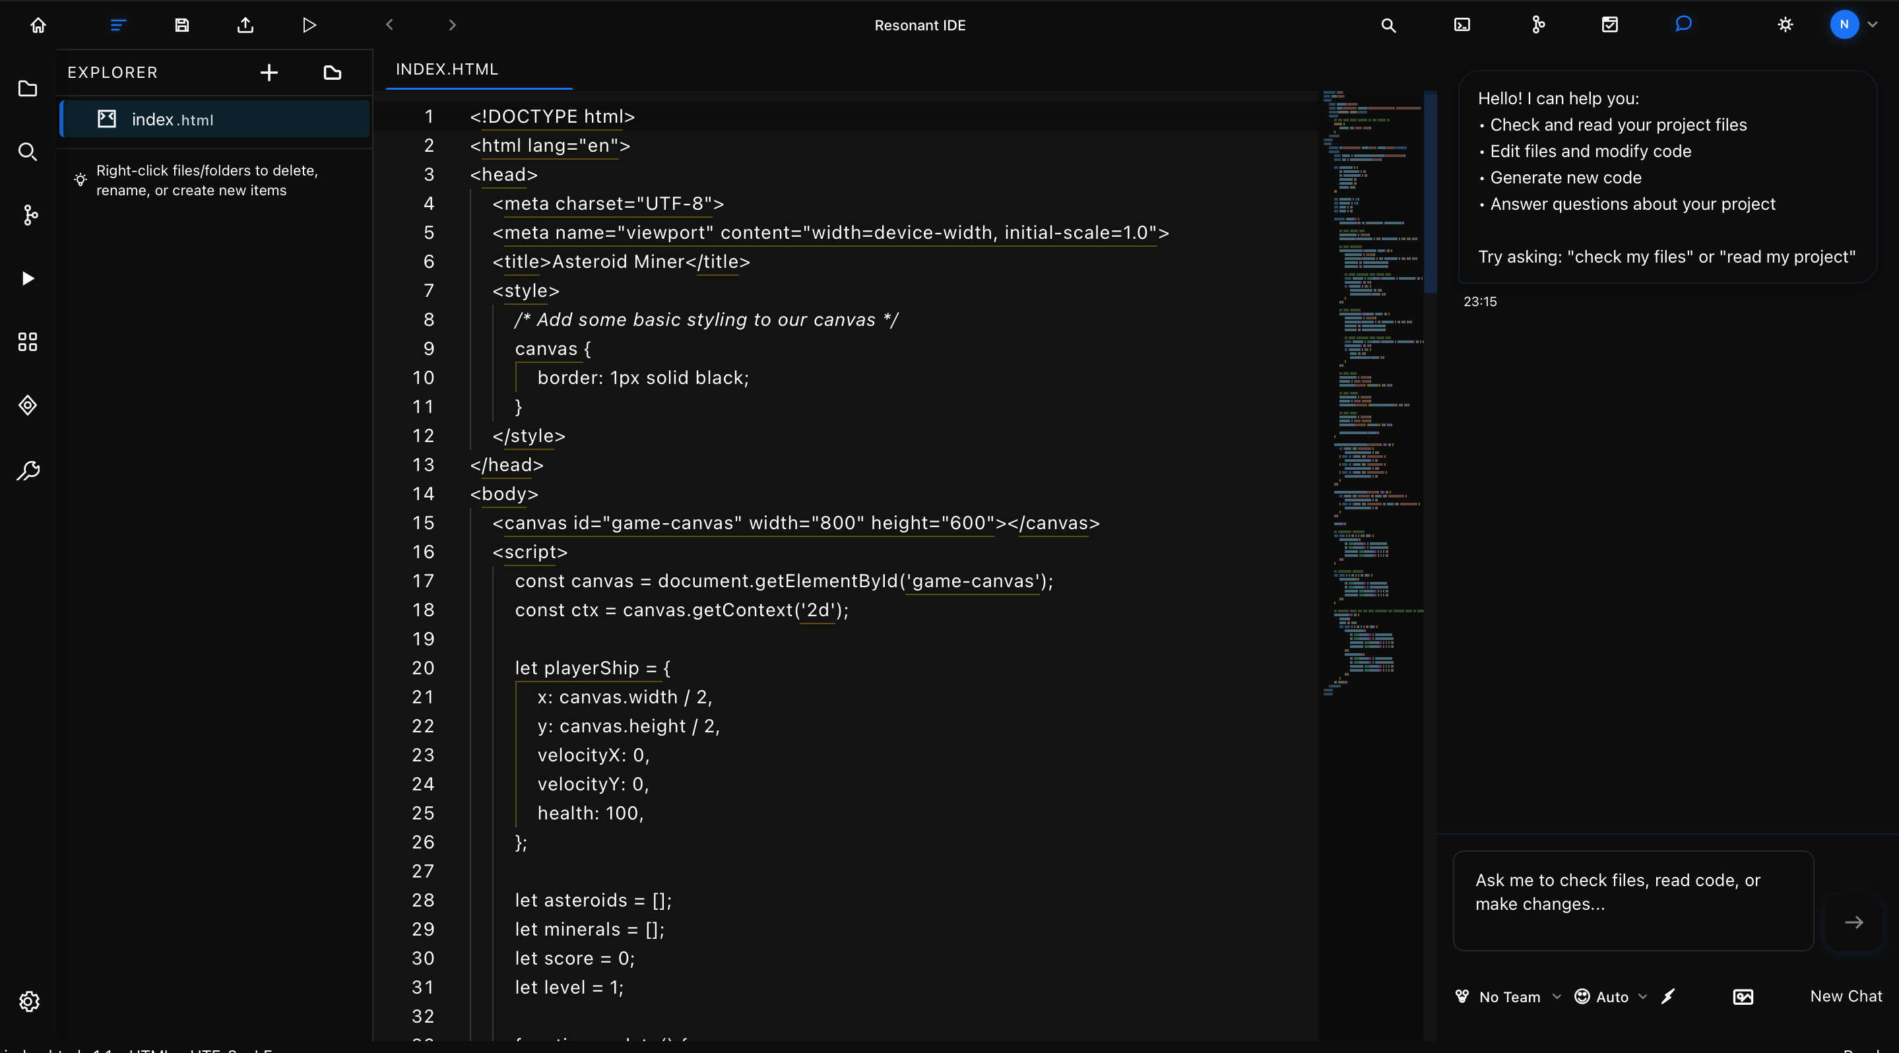Toggle the theme brightness setting
The width and height of the screenshot is (1899, 1053).
(x=1785, y=24)
